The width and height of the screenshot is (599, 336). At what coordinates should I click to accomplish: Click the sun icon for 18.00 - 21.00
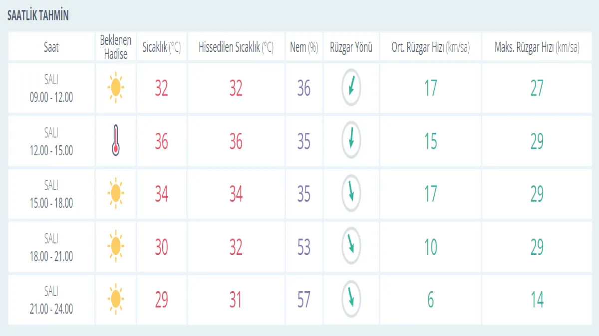pos(116,246)
